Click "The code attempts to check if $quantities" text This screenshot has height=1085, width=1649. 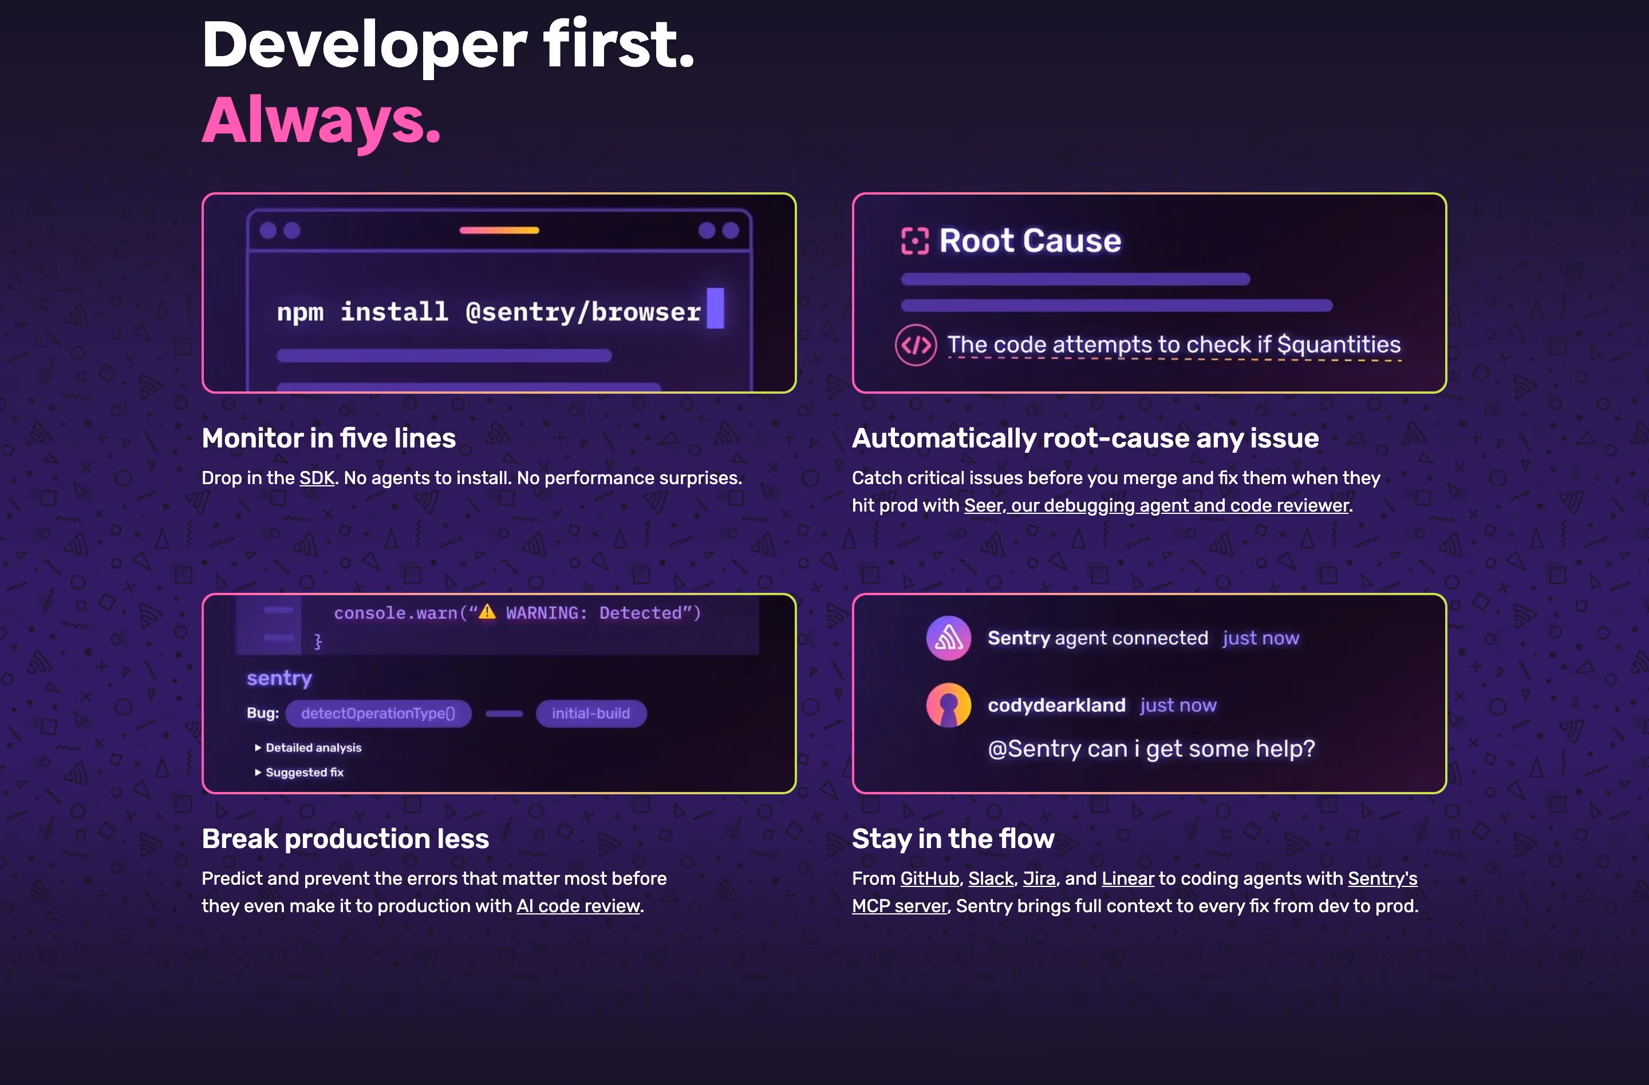(x=1174, y=345)
